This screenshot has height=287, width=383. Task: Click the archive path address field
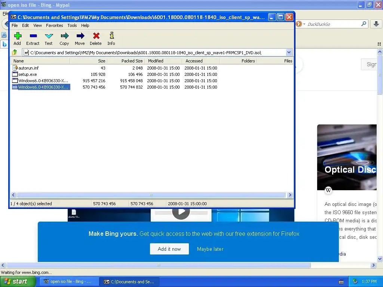[x=154, y=52]
